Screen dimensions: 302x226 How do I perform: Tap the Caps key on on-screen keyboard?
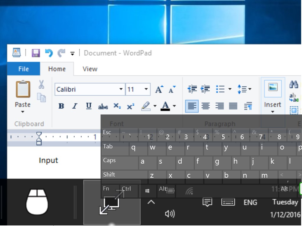click(120, 163)
